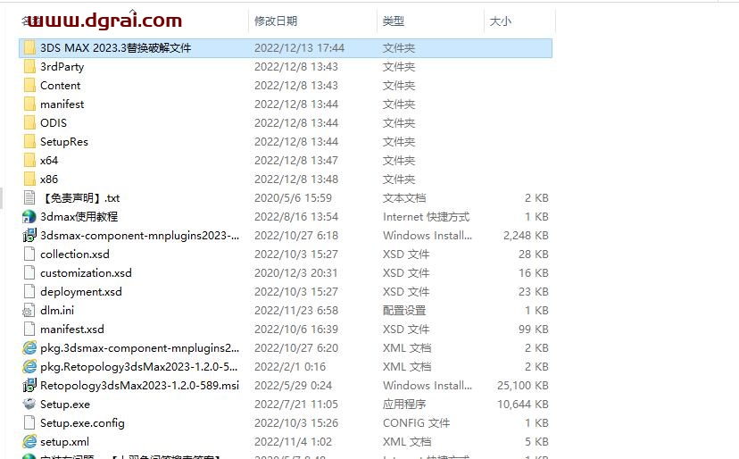Select the SetupRes folder name
739x459 pixels.
click(x=64, y=141)
